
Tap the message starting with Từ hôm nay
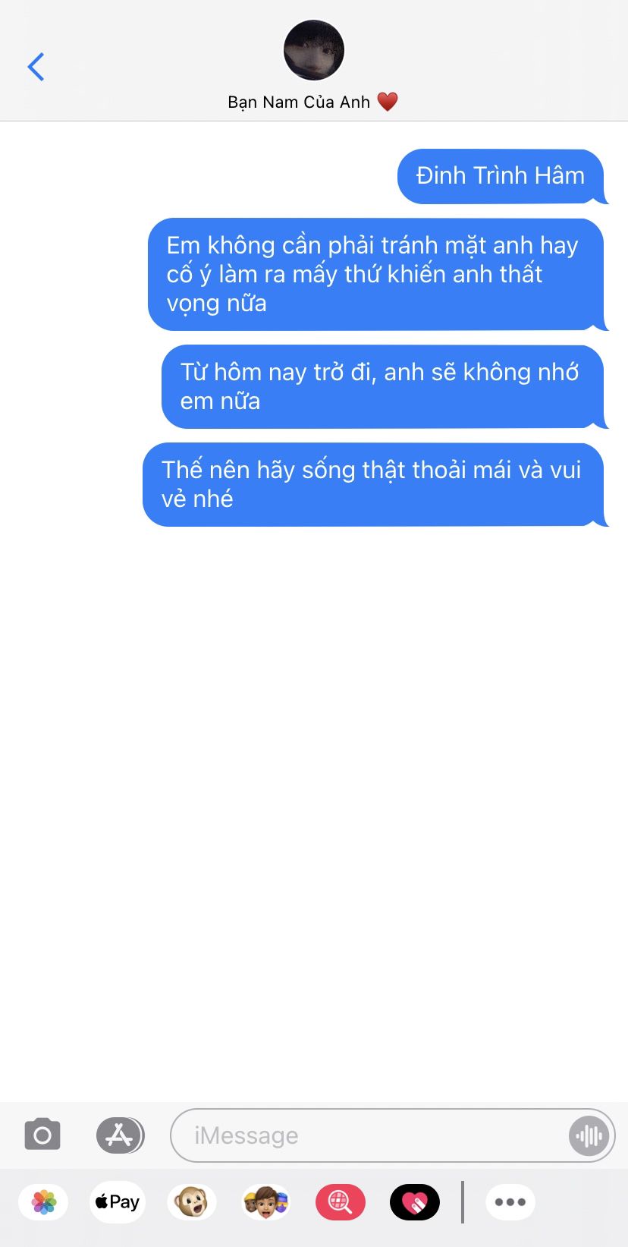pos(384,386)
